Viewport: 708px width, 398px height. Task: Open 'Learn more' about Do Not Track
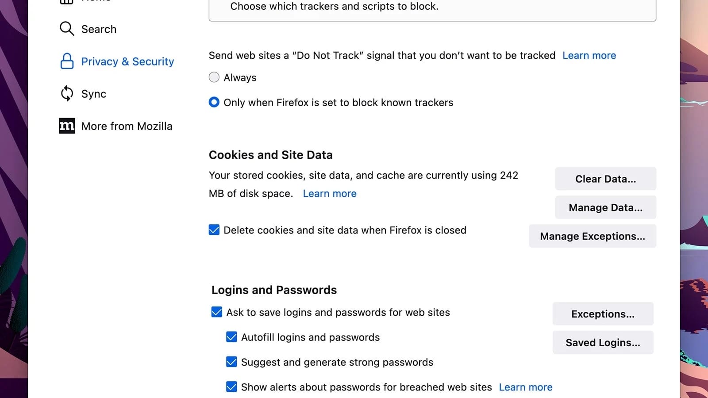(589, 55)
